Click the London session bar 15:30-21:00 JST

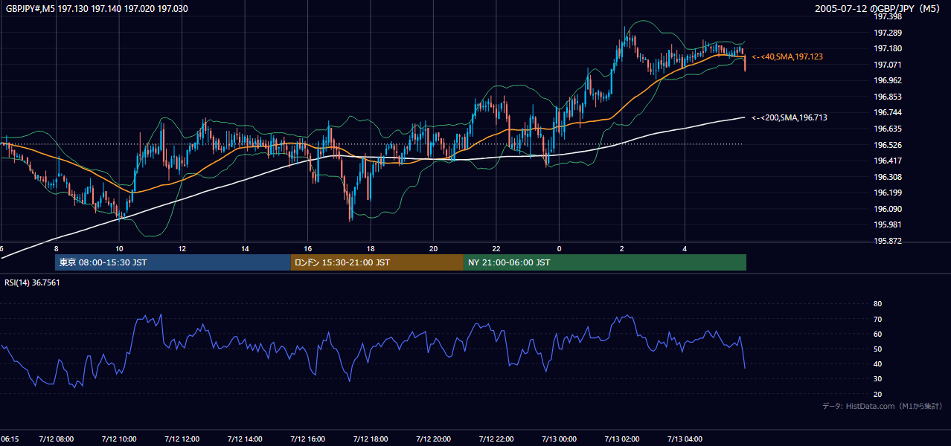tap(377, 262)
